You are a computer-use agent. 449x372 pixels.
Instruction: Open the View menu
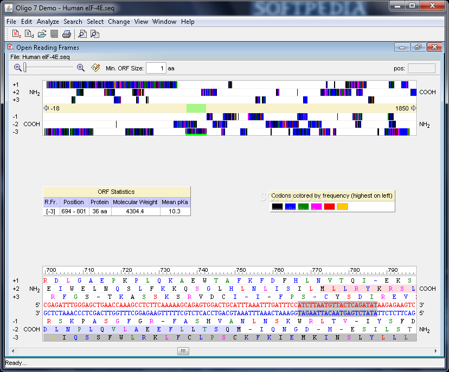click(x=141, y=22)
